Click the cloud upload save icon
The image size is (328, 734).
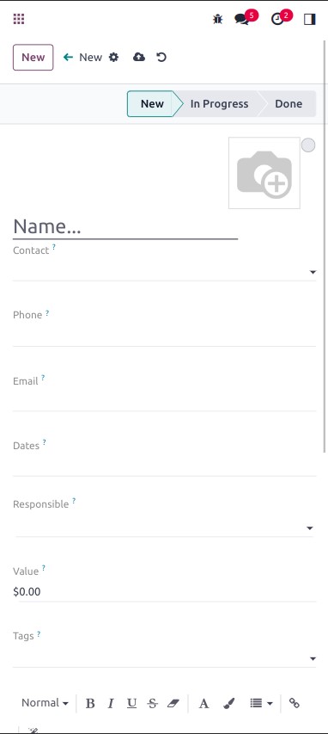139,57
